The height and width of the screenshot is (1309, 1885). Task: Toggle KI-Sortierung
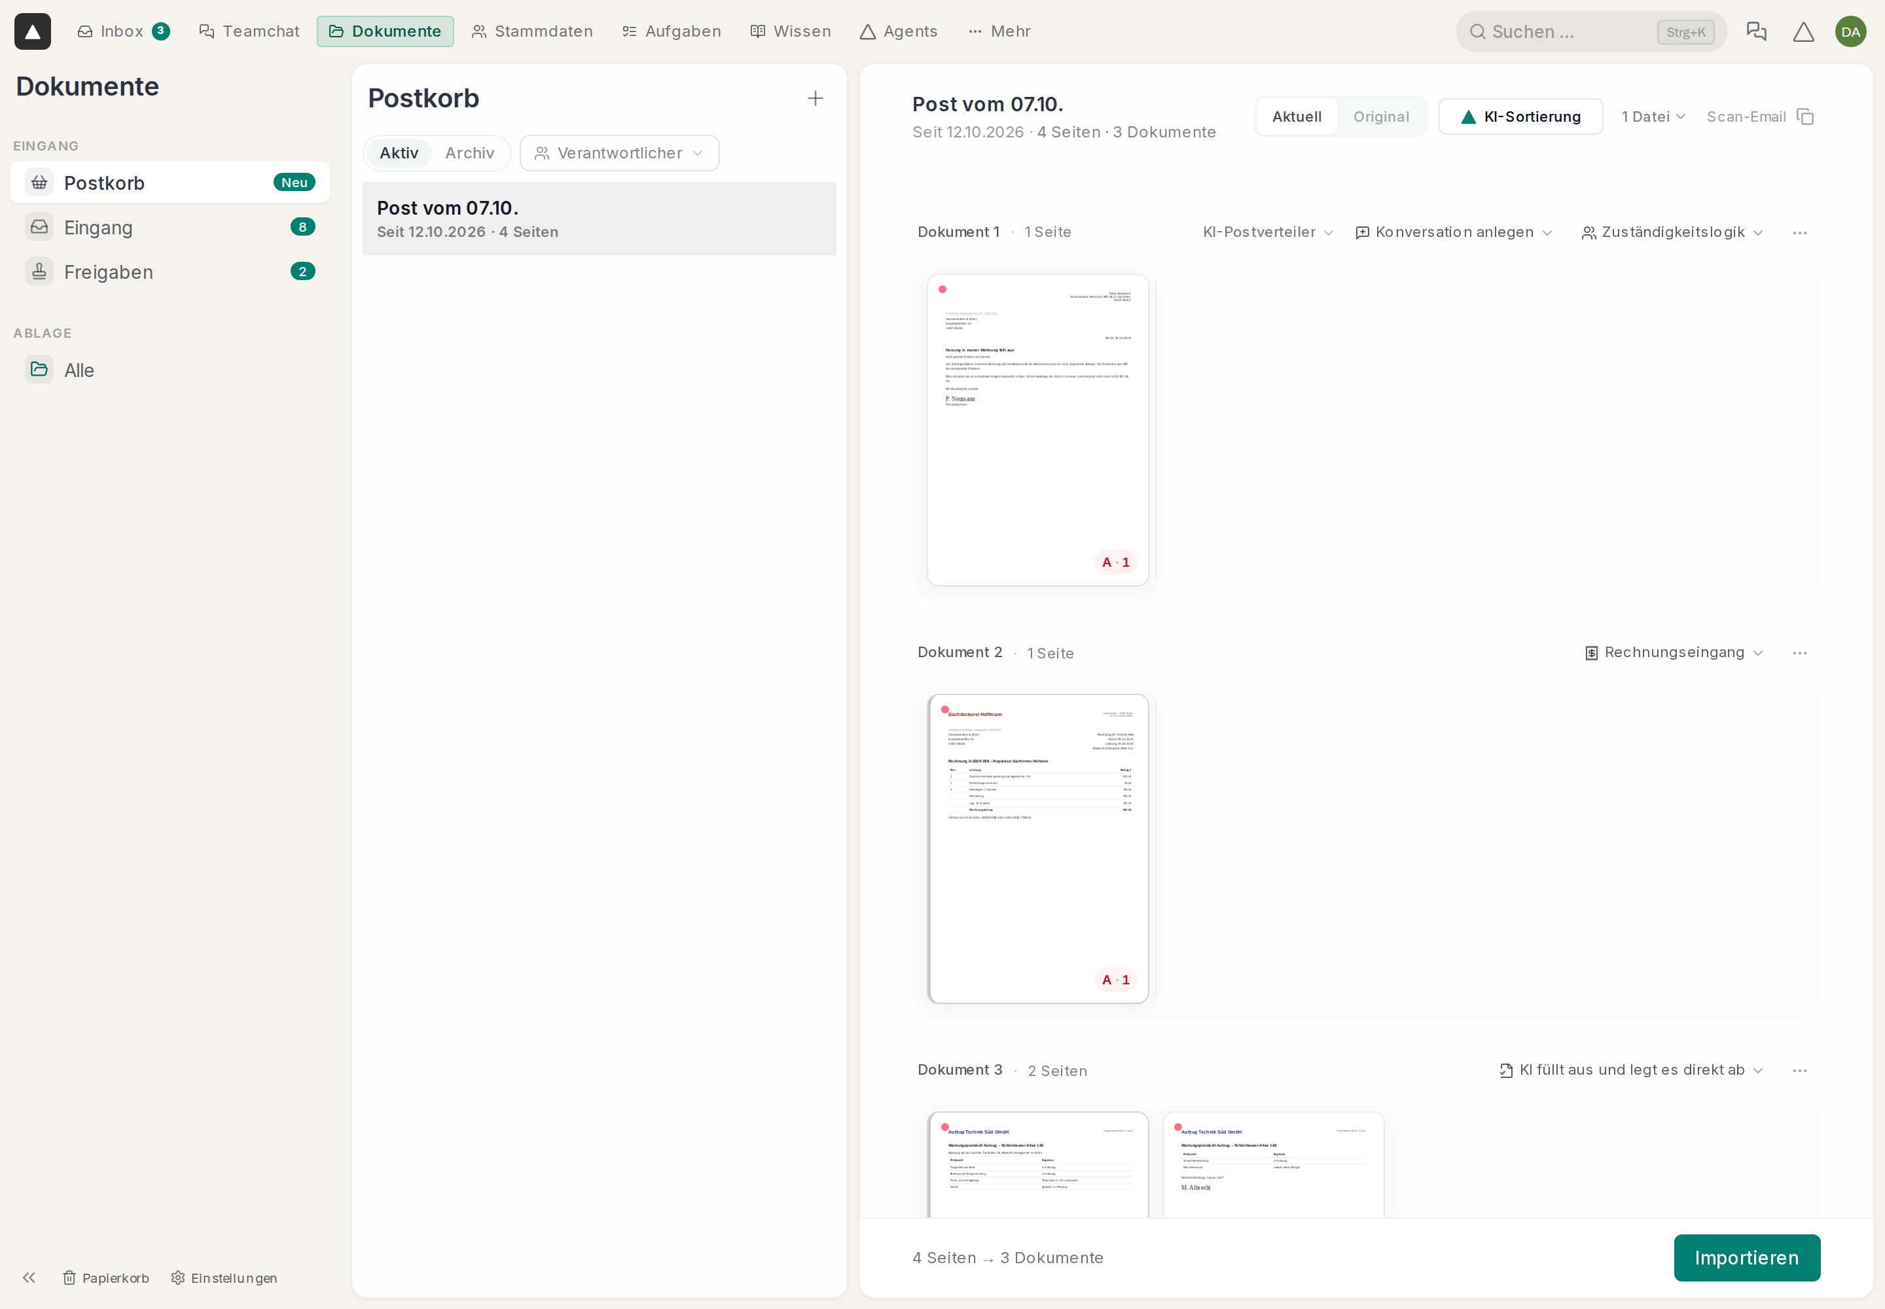(1520, 117)
